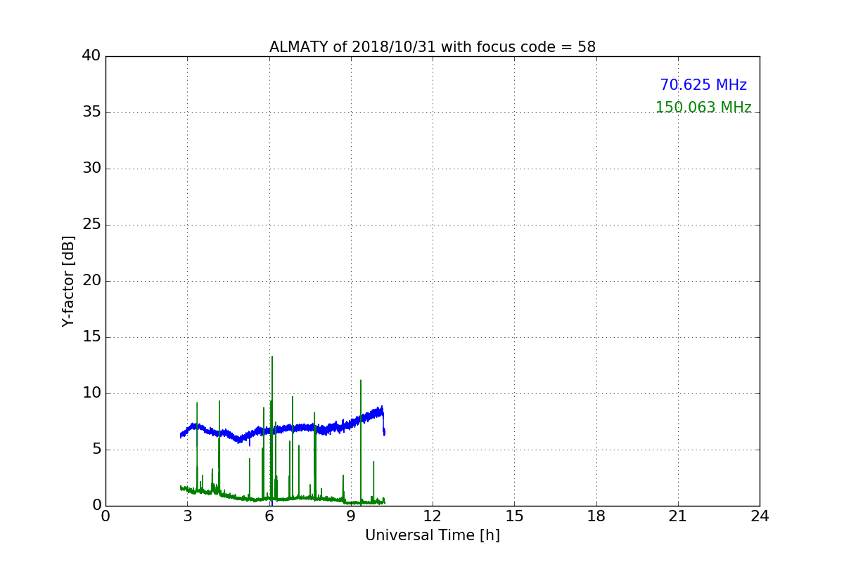Click the x-axis tick label 3

188,516
